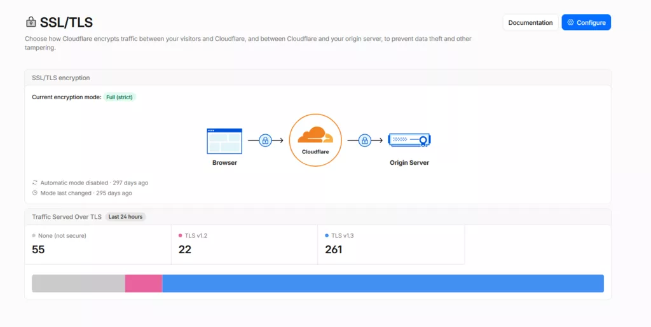
Task: Click the Current encryption mode label
Action: [66, 97]
